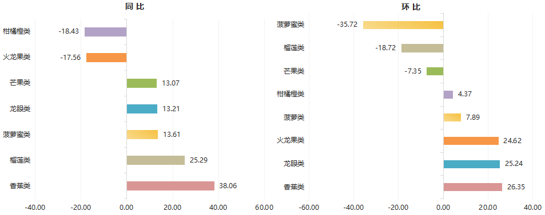Image resolution: width=545 pixels, height=215 pixels.
Task: Click the orange 火龙果类 bar showing 24.62
Action: tap(471, 140)
